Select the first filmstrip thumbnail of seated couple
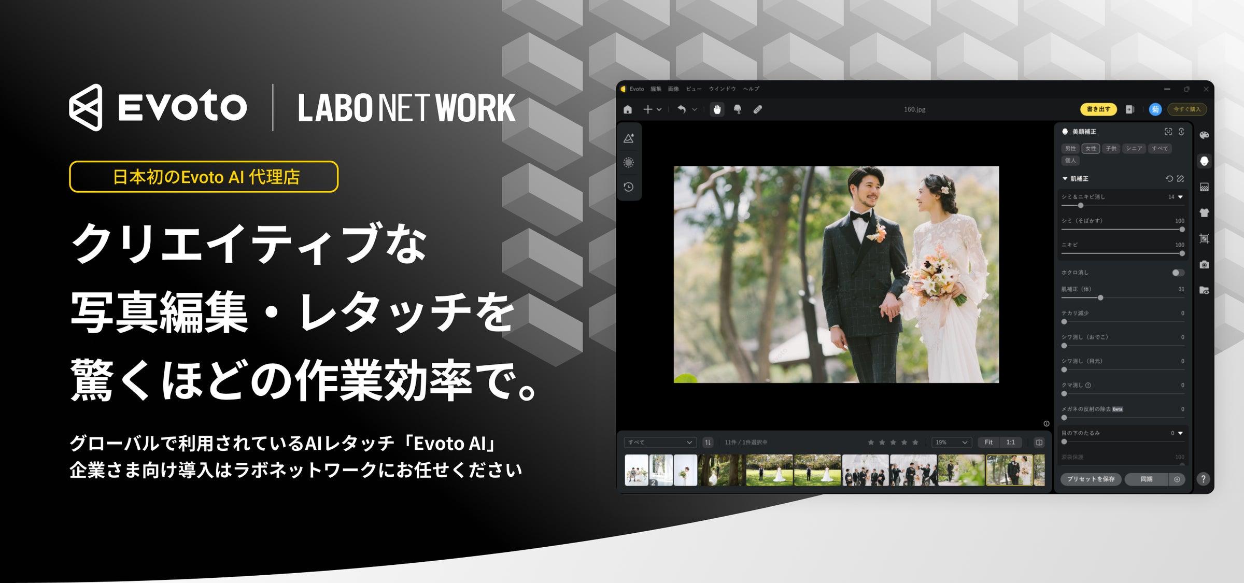This screenshot has height=583, width=1244. tap(637, 471)
